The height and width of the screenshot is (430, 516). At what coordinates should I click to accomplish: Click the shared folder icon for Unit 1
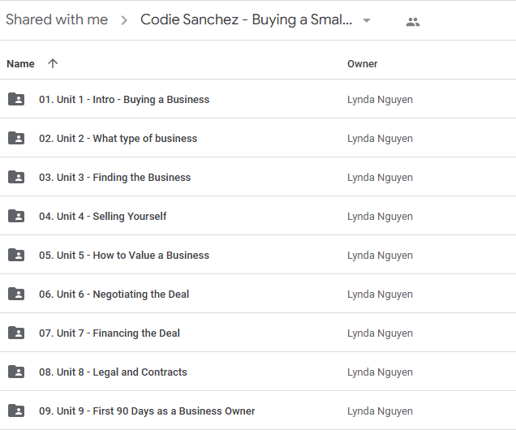click(16, 100)
